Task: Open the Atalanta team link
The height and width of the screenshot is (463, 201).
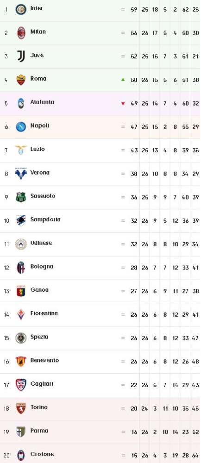Action: [x=42, y=102]
